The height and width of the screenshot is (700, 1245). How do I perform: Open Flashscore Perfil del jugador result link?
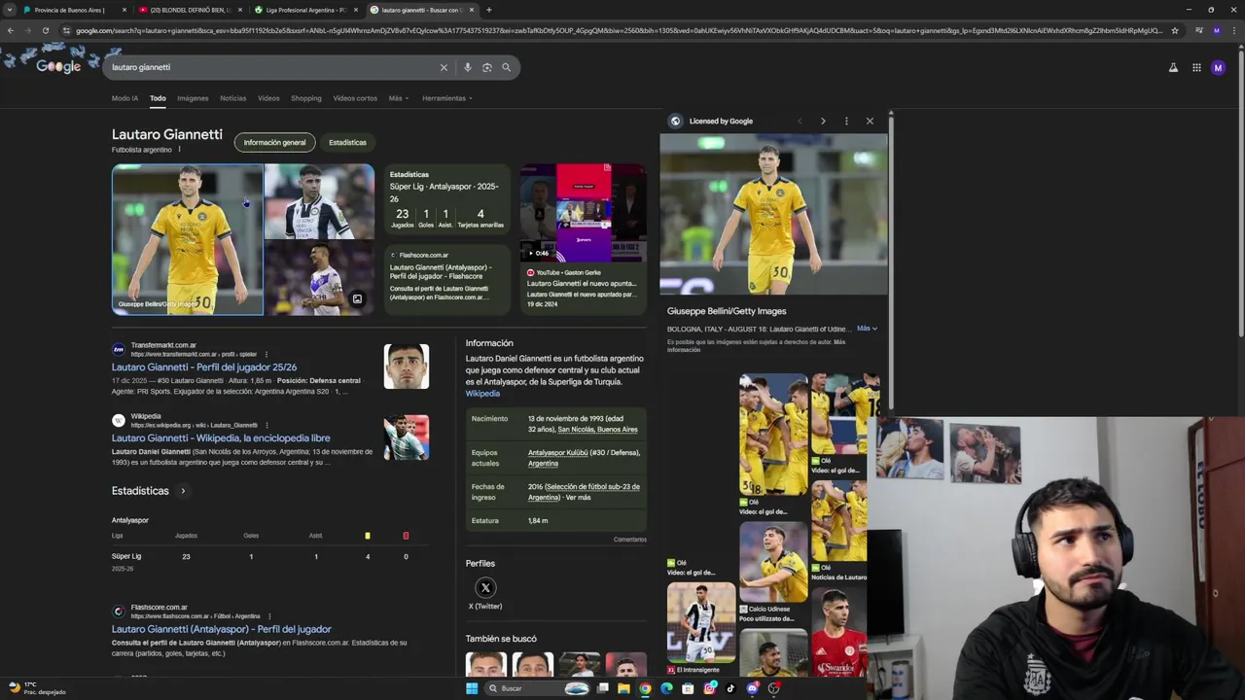[222, 629]
